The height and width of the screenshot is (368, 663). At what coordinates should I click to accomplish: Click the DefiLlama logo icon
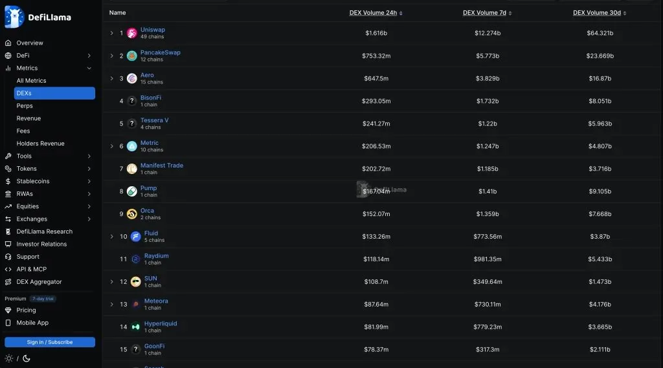point(14,17)
